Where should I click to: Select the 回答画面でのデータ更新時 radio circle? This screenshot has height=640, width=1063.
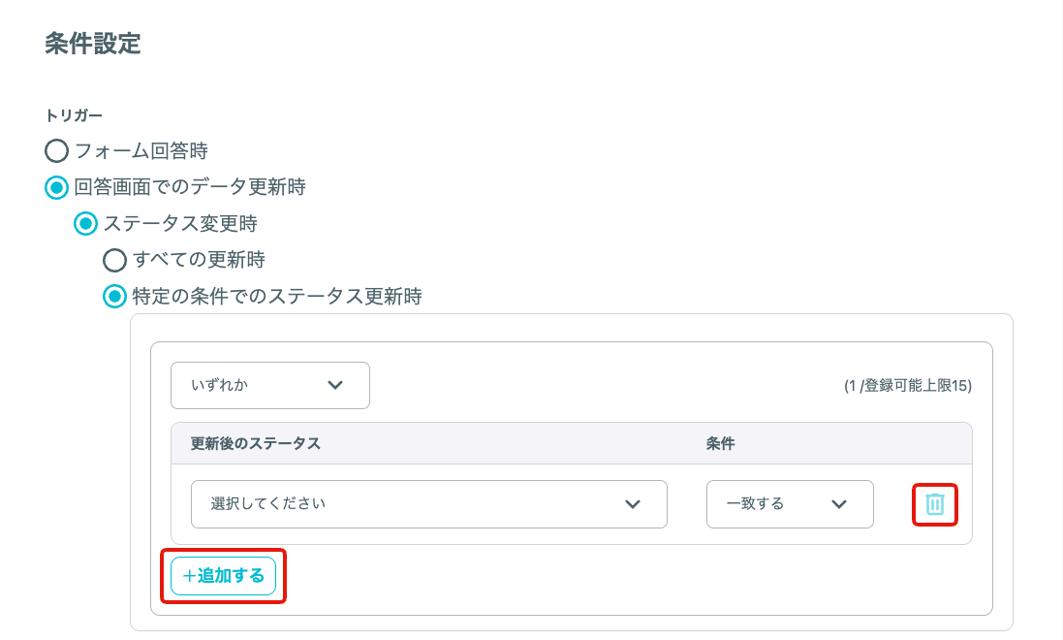(x=56, y=187)
